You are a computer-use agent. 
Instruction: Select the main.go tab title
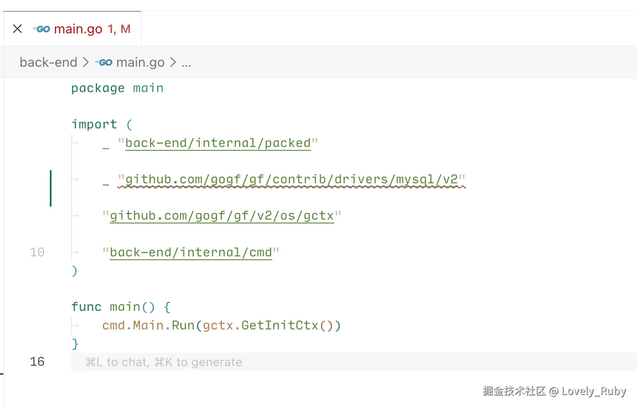coord(78,29)
